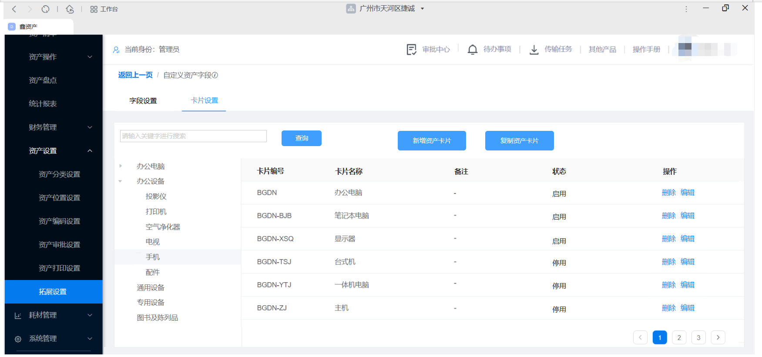This screenshot has height=357, width=762.
Task: Click the 返回上一页 link
Action: (135, 75)
